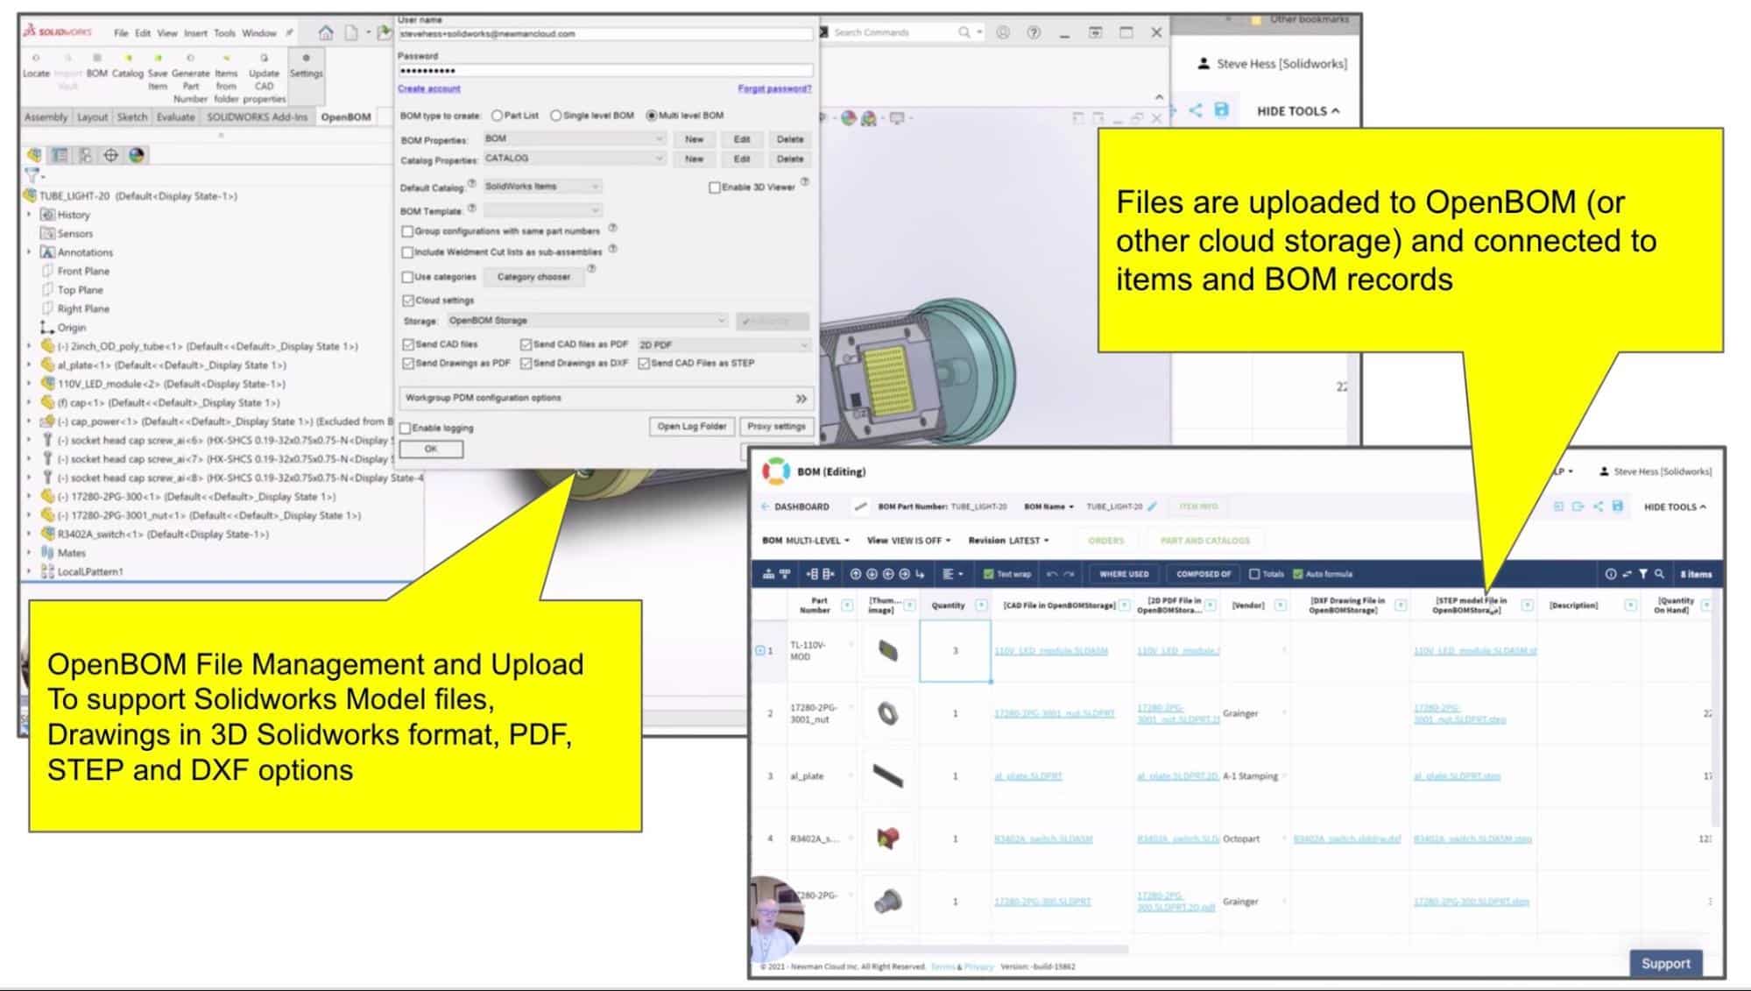Click the New document icon in SolidWorks
Viewport: 1751px width, 991px height.
(x=351, y=32)
